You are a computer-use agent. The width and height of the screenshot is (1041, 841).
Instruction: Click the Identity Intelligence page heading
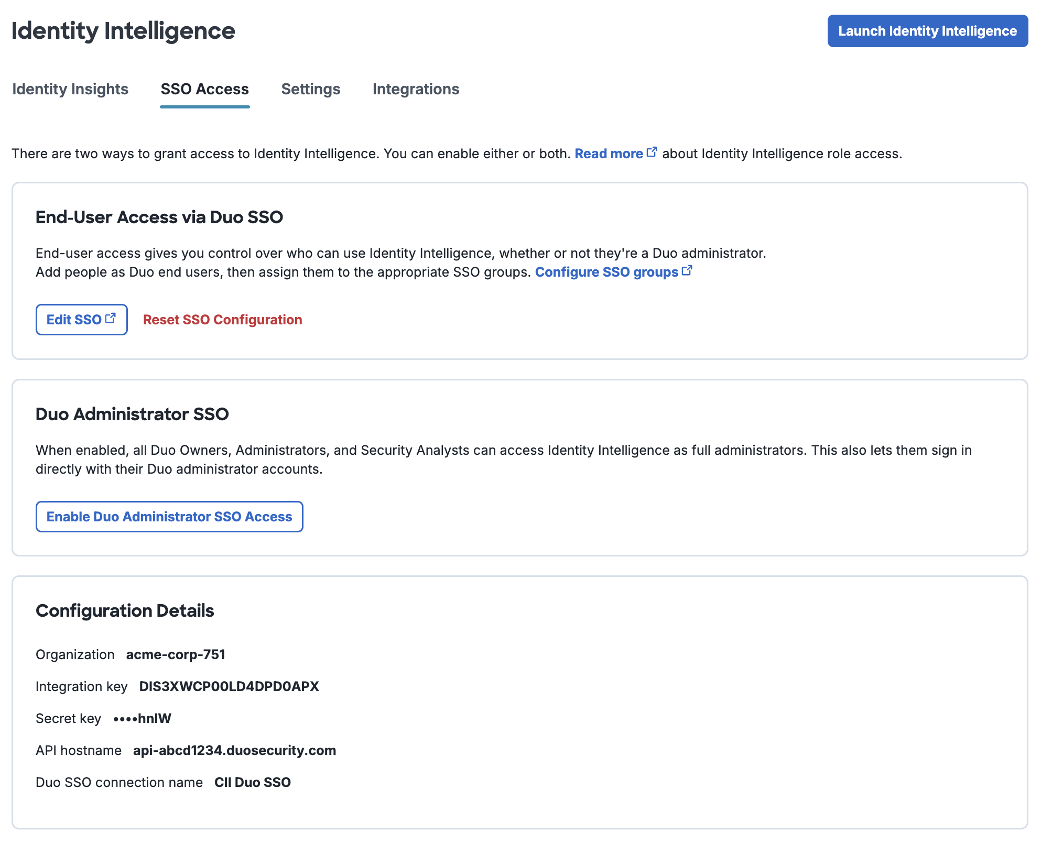123,31
